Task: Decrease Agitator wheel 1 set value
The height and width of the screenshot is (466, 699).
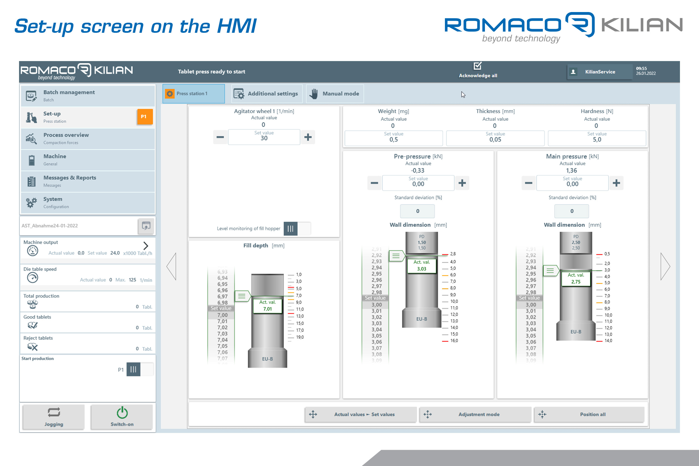Action: coord(220,137)
